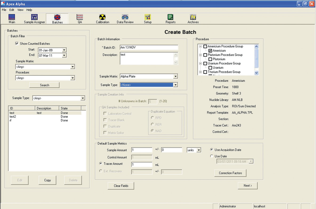316x209 pixels.
Task: Open the Edit menu
Action: 12,10
